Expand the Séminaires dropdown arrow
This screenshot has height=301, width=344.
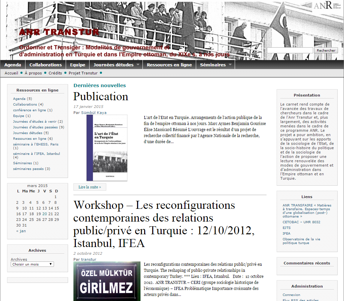pyautogui.click(x=230, y=64)
